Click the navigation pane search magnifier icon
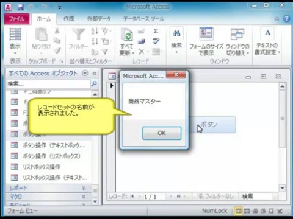 pyautogui.click(x=94, y=83)
